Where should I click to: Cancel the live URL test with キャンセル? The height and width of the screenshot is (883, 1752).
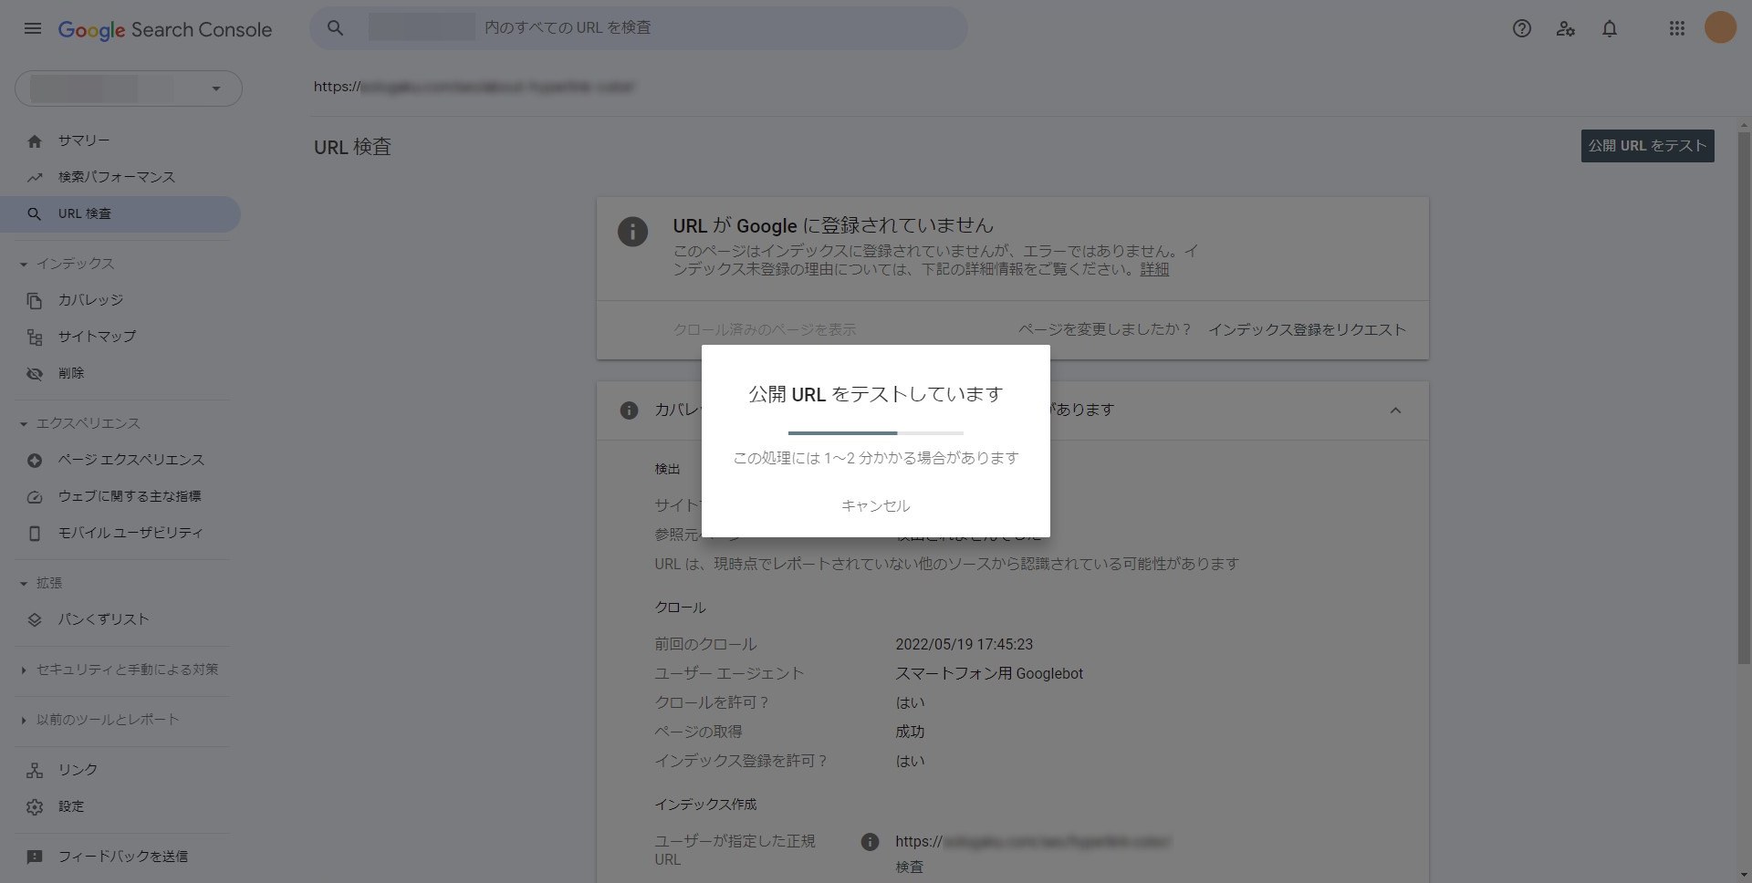875,505
